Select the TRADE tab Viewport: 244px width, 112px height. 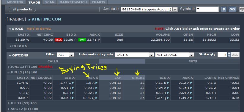(x=34, y=2)
